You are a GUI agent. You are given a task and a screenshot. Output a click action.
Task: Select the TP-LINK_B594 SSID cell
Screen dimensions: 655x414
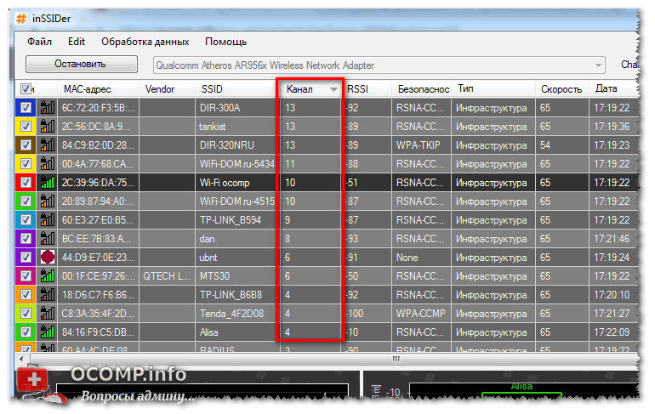[237, 220]
